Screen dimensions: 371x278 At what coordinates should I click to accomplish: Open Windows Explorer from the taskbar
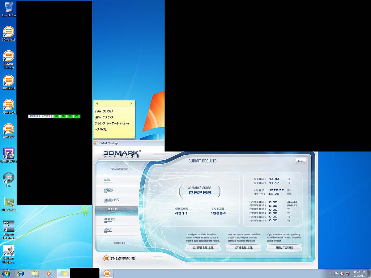(35, 273)
